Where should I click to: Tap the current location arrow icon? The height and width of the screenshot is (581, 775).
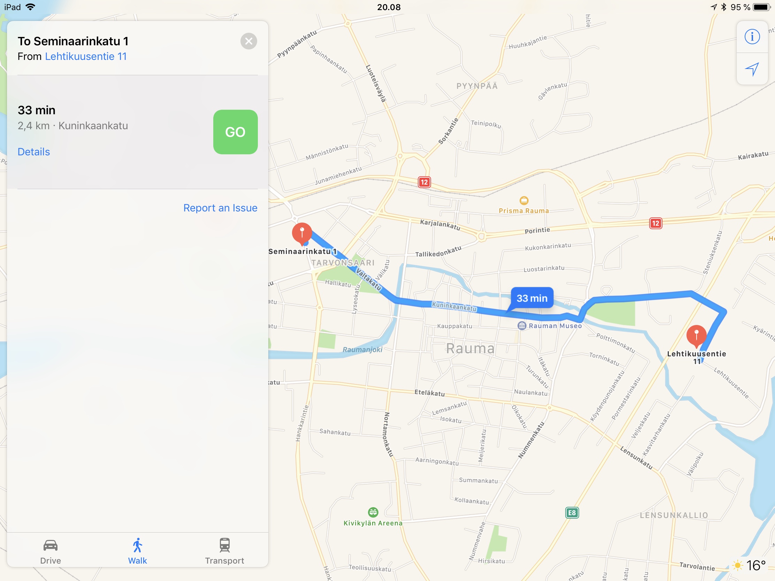point(752,69)
